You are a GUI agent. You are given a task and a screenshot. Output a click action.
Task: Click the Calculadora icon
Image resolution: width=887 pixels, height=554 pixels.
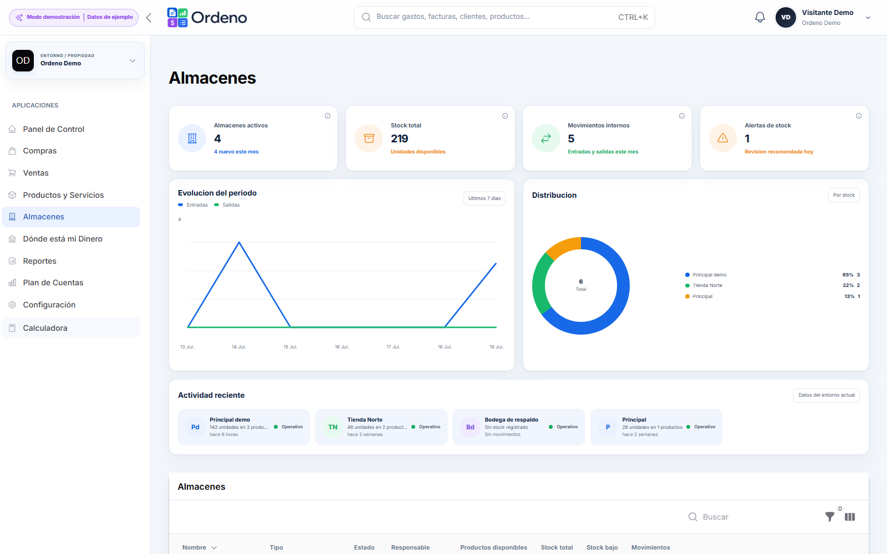point(12,328)
